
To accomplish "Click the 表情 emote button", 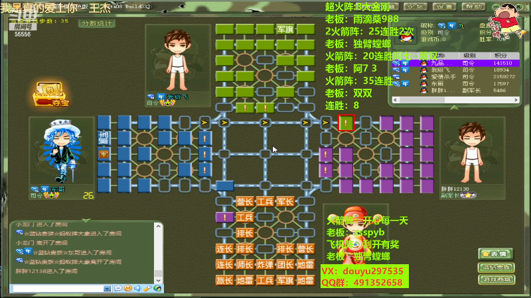I will tap(495, 254).
